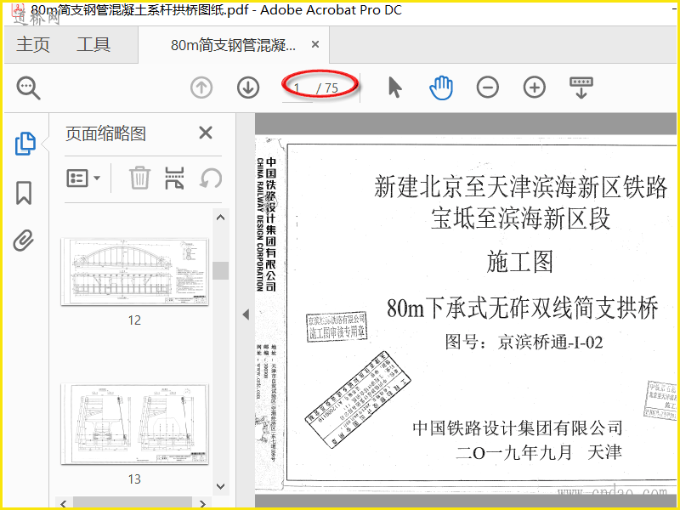Open the attachments paperclip panel
The width and height of the screenshot is (680, 510).
click(x=24, y=241)
